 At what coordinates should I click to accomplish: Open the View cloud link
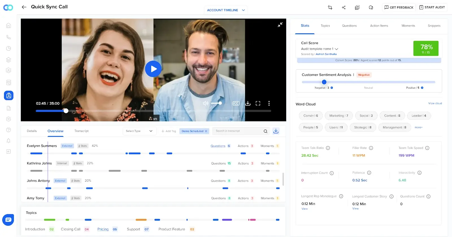435,103
